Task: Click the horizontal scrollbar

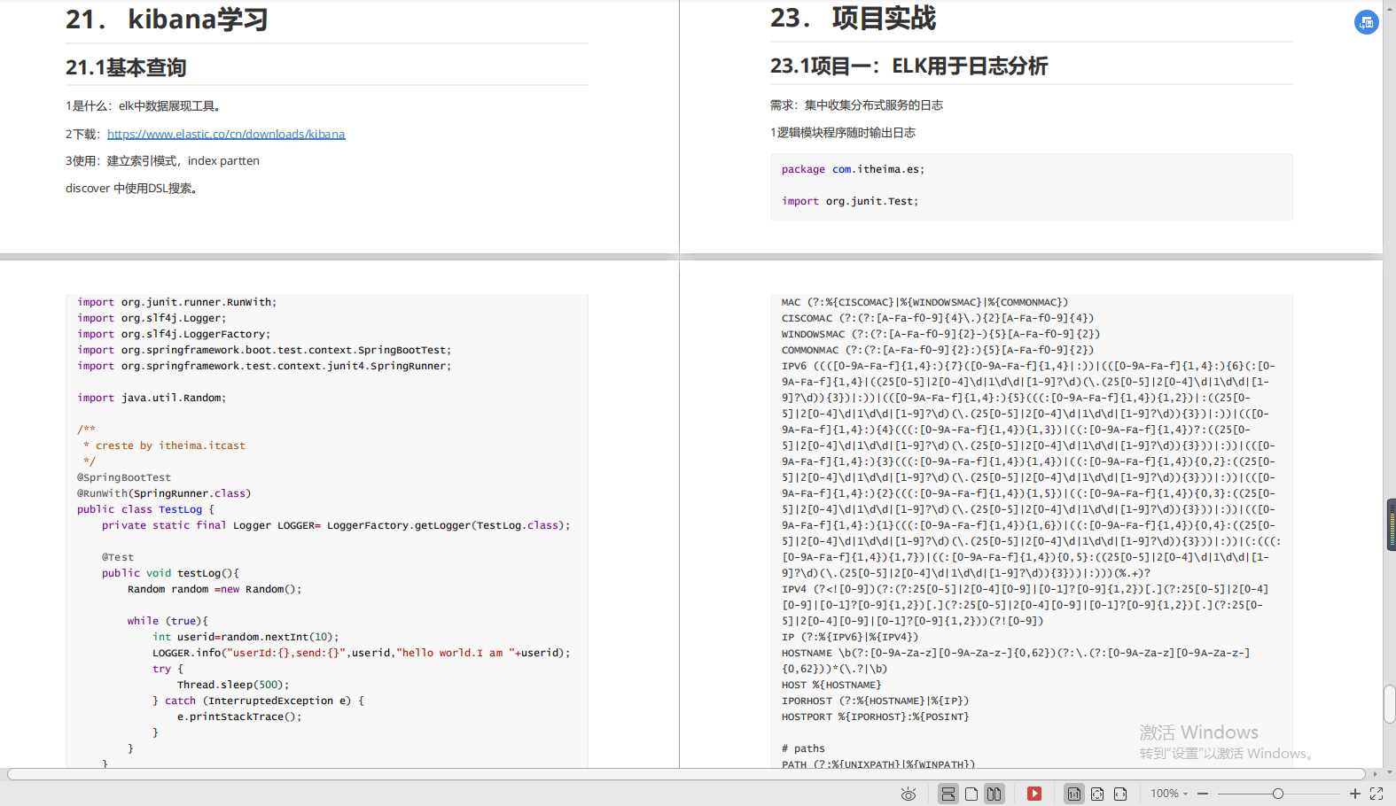Action: point(687,774)
